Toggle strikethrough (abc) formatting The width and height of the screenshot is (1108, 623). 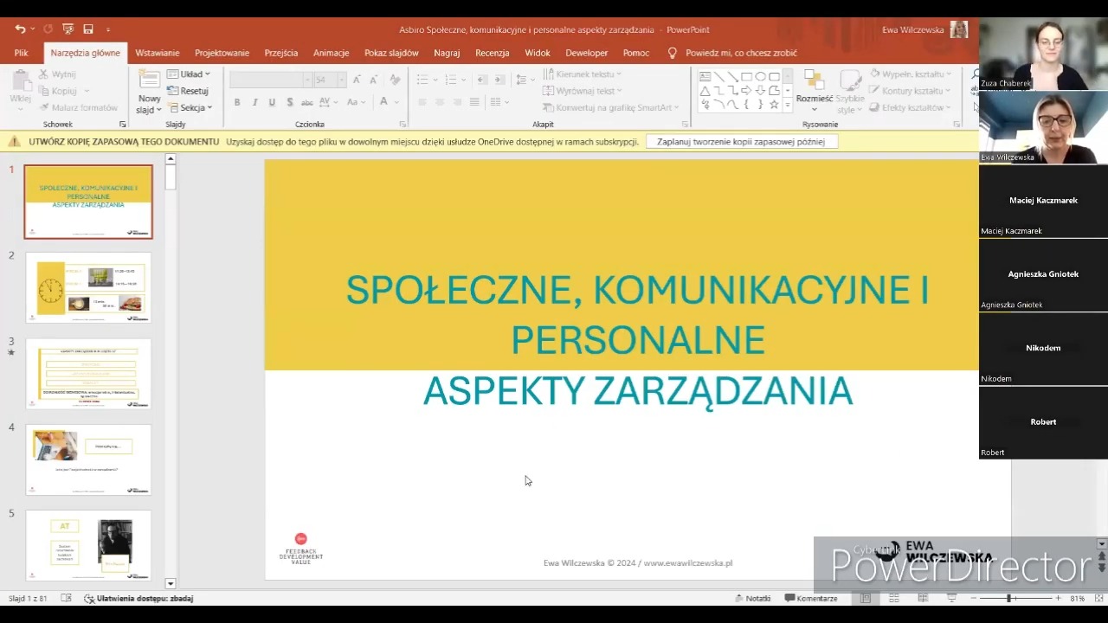[306, 102]
